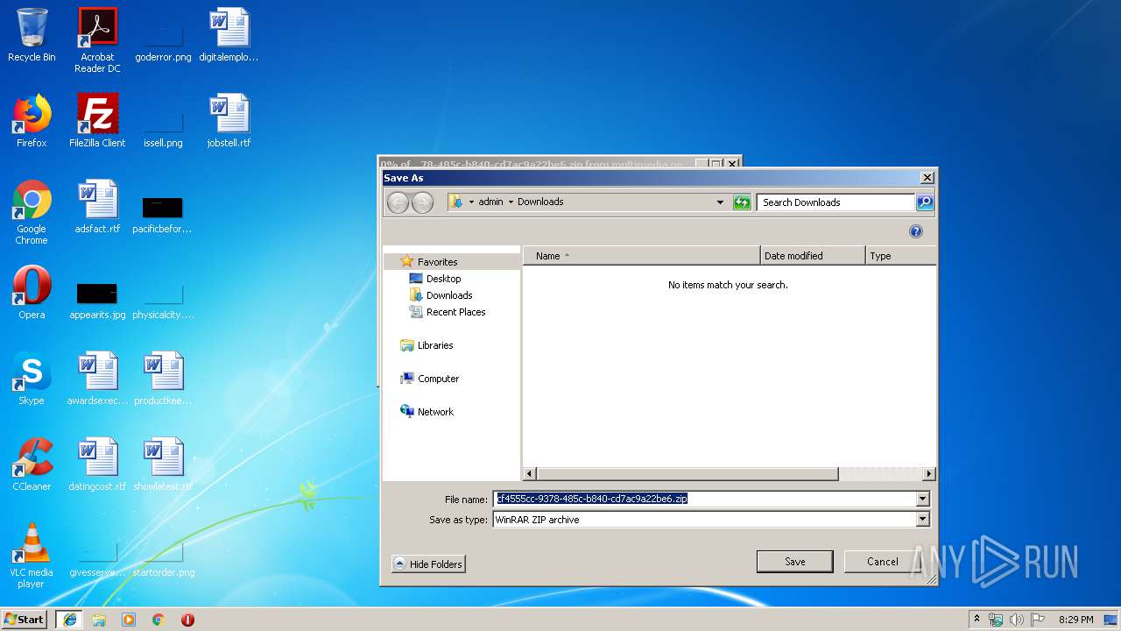Select goderror.png desktop file
The image size is (1121, 631).
pyautogui.click(x=163, y=36)
